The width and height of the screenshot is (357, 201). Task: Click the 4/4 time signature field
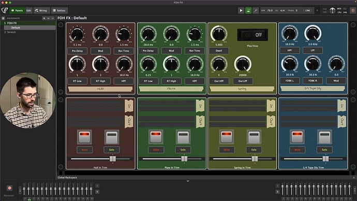(x=282, y=10)
